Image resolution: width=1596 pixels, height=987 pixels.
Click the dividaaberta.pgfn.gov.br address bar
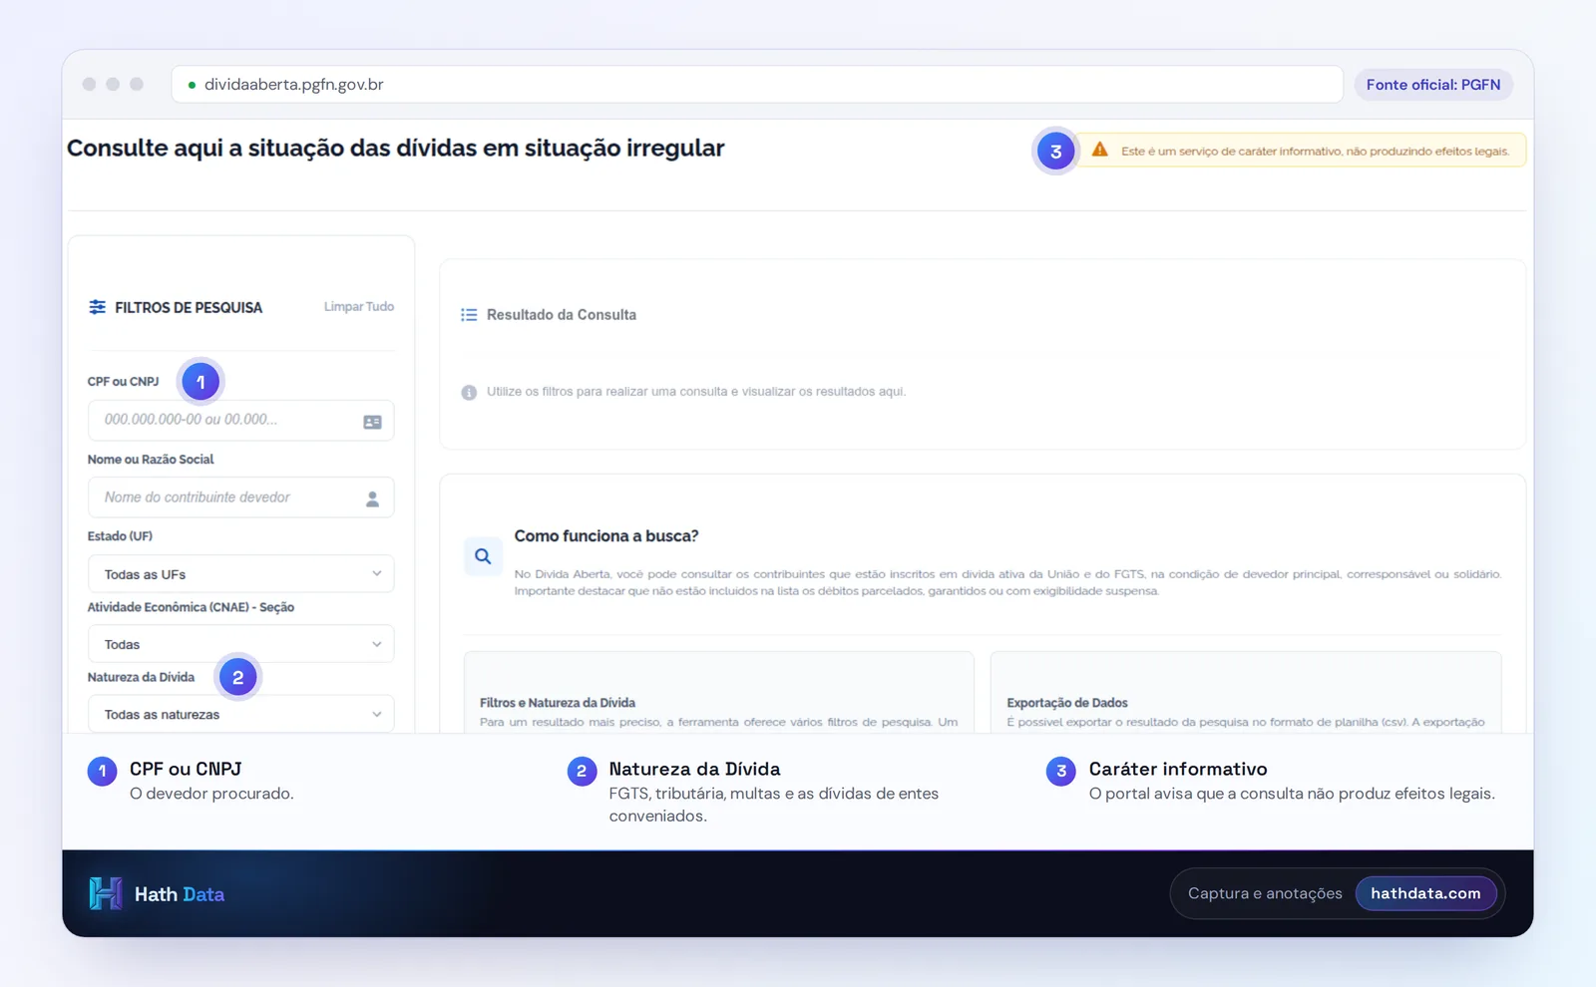click(x=757, y=85)
